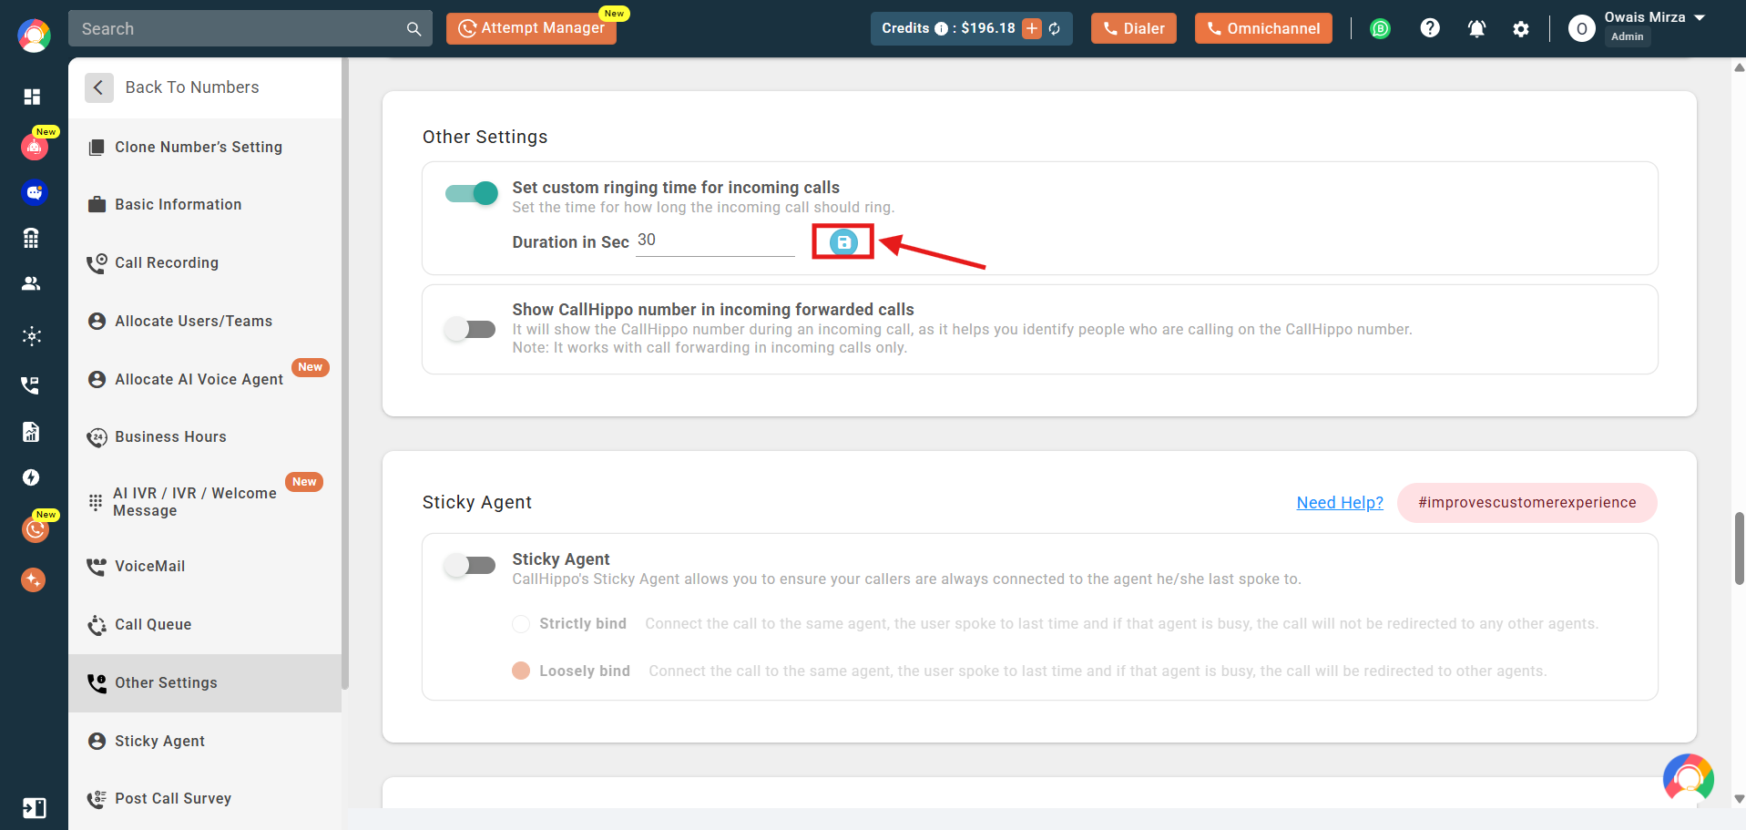Open the help question mark icon

tap(1430, 28)
